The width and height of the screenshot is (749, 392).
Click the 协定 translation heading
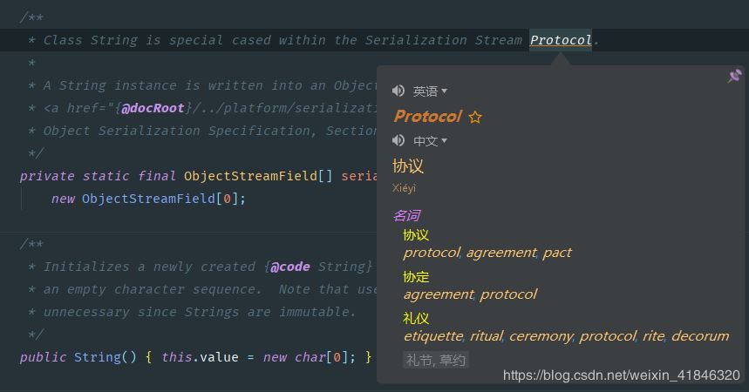pyautogui.click(x=416, y=277)
